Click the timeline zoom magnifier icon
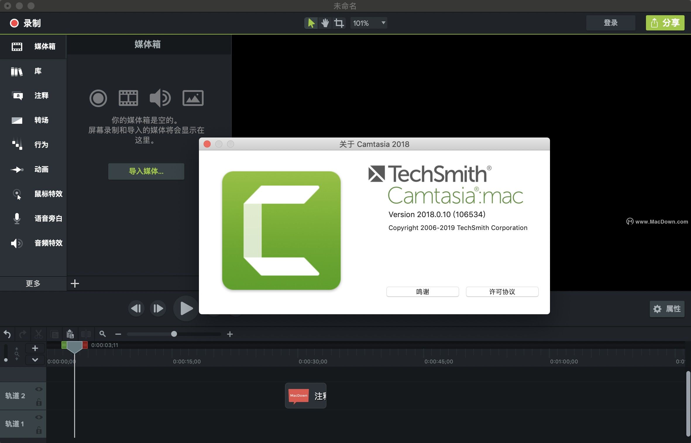 coord(102,334)
